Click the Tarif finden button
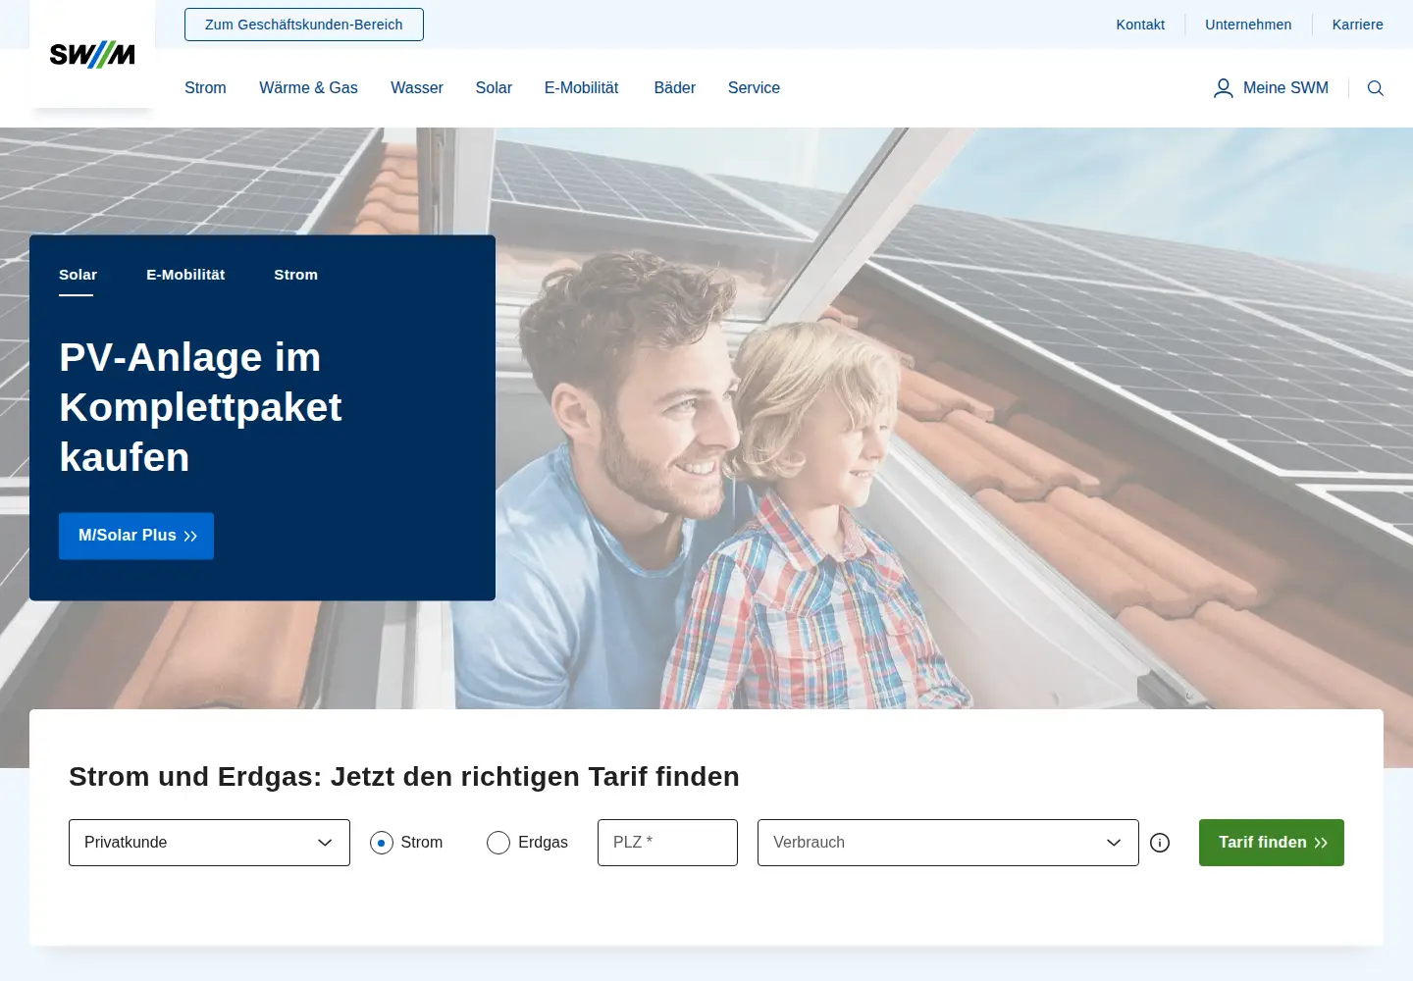The image size is (1413, 981). pos(1272,843)
